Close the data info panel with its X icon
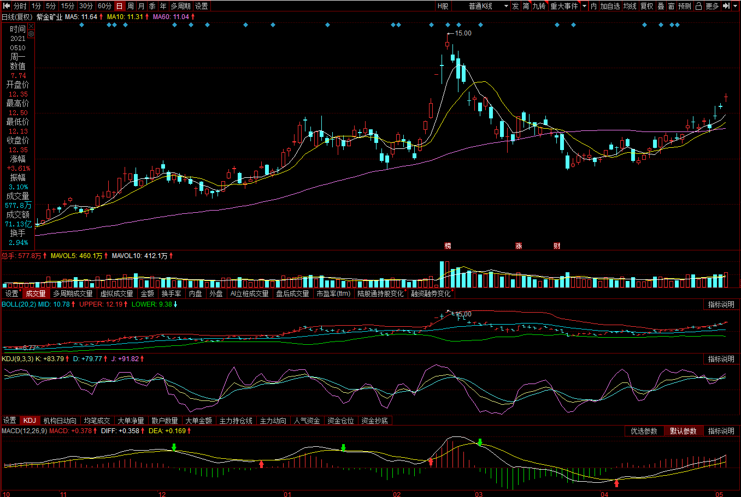This screenshot has width=741, height=497. coord(31,27)
